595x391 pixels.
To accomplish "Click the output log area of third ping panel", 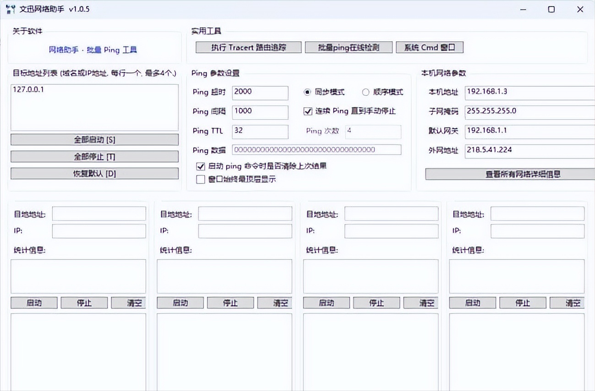I will tap(371, 352).
